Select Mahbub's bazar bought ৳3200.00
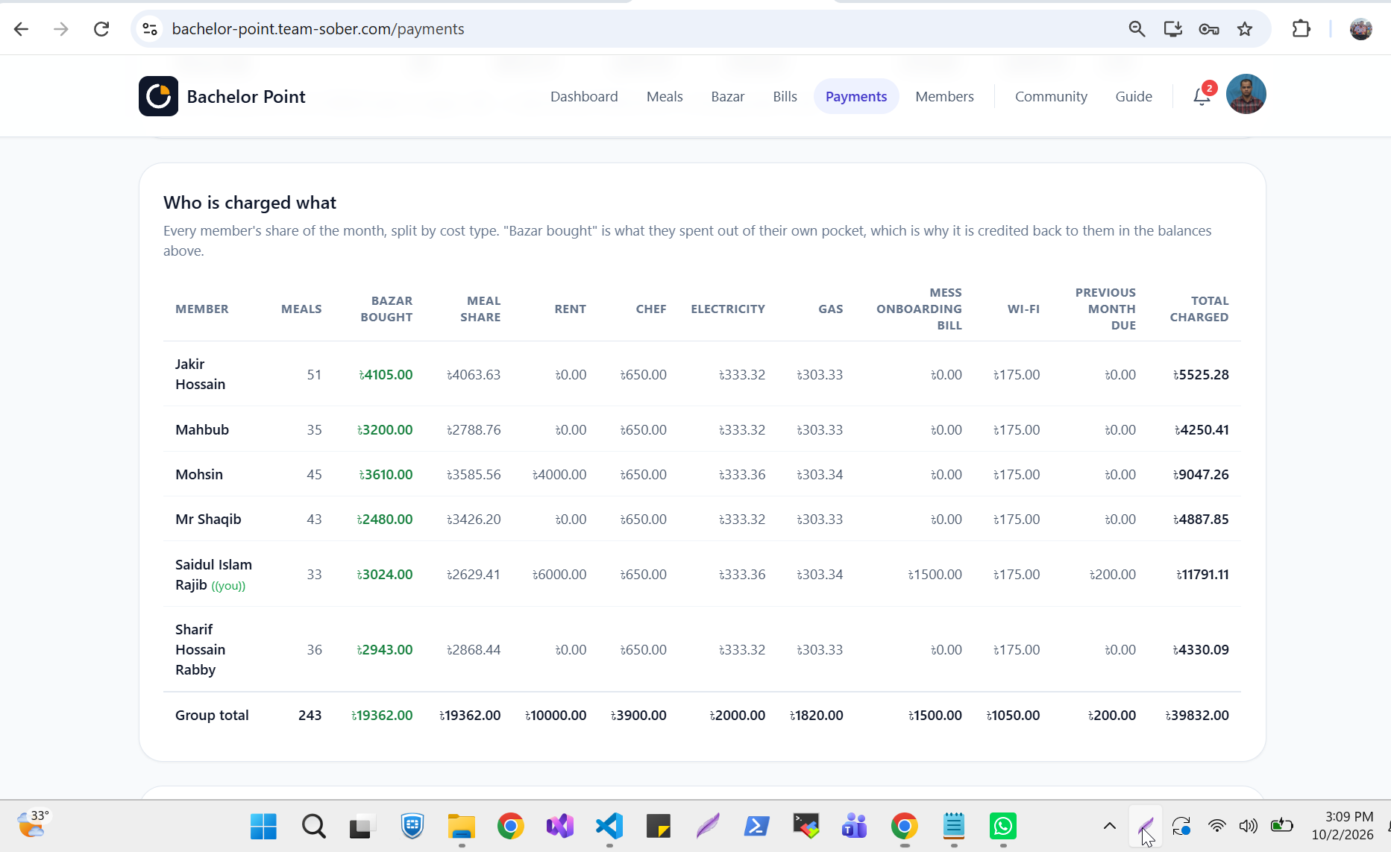The width and height of the screenshot is (1391, 852). pos(385,429)
